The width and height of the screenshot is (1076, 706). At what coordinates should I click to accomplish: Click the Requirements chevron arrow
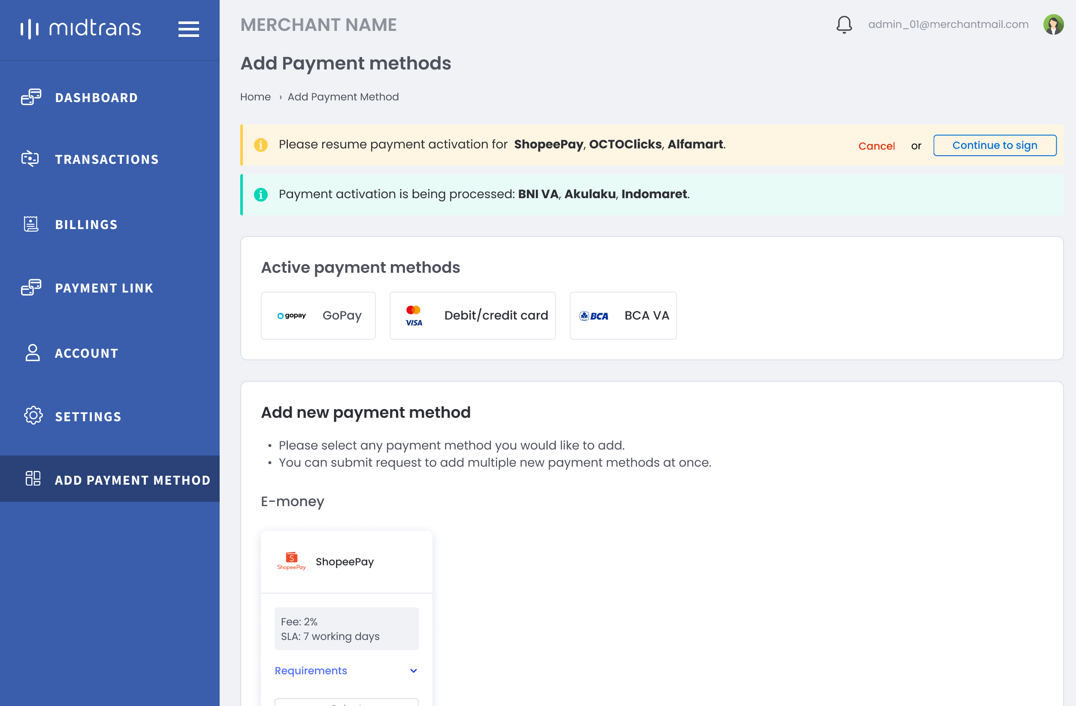413,671
